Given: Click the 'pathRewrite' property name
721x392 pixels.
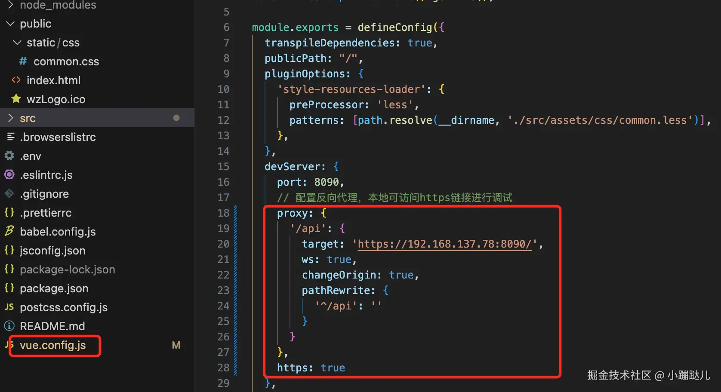Looking at the screenshot, I should [x=336, y=291].
